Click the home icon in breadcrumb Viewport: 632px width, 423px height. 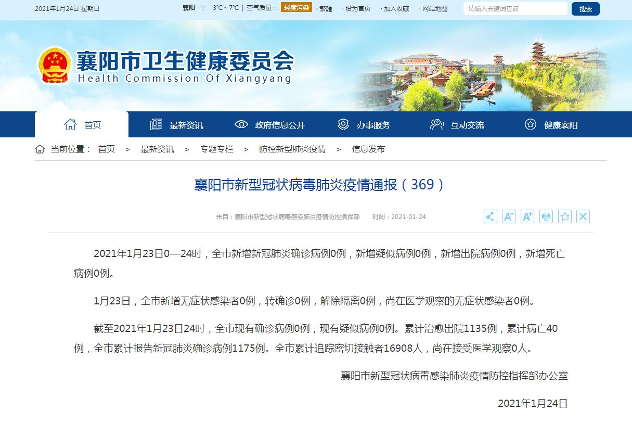40,149
